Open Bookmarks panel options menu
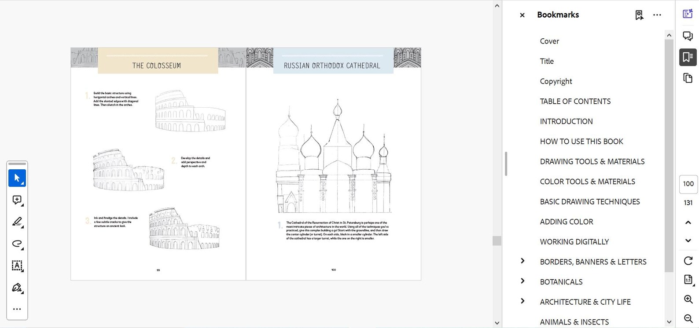The width and height of the screenshot is (699, 328). [657, 15]
